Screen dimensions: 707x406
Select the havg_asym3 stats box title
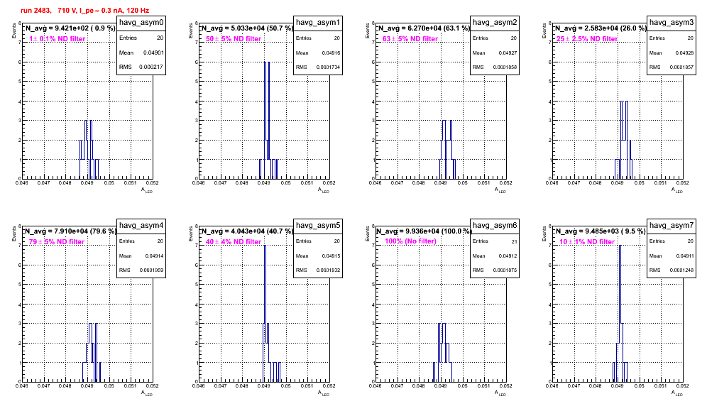point(672,23)
